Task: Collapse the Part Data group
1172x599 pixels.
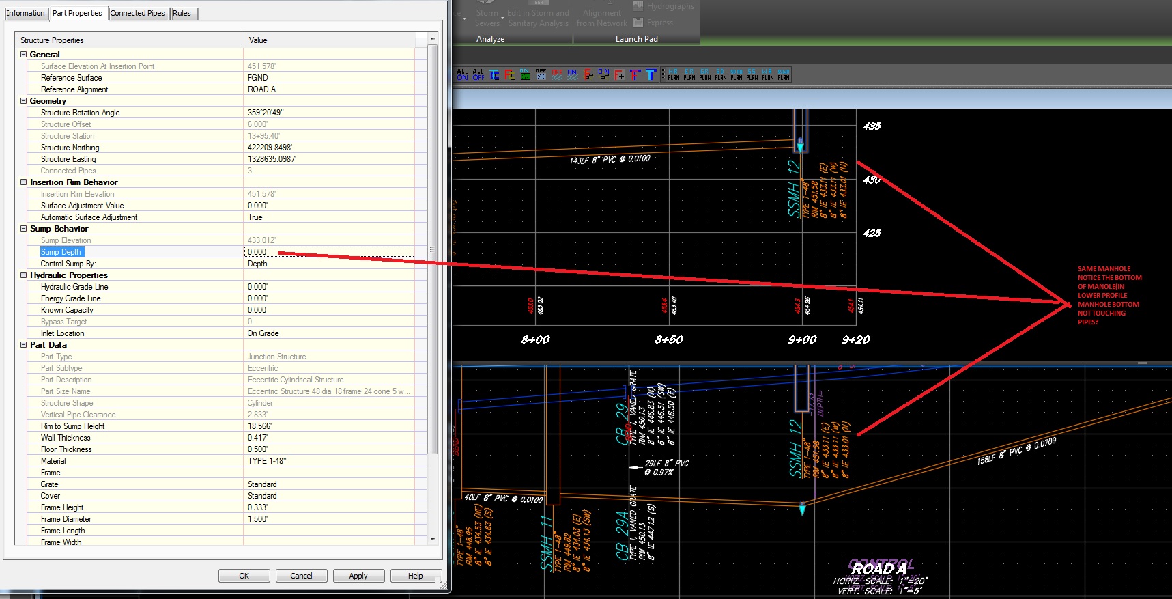Action: pos(23,345)
